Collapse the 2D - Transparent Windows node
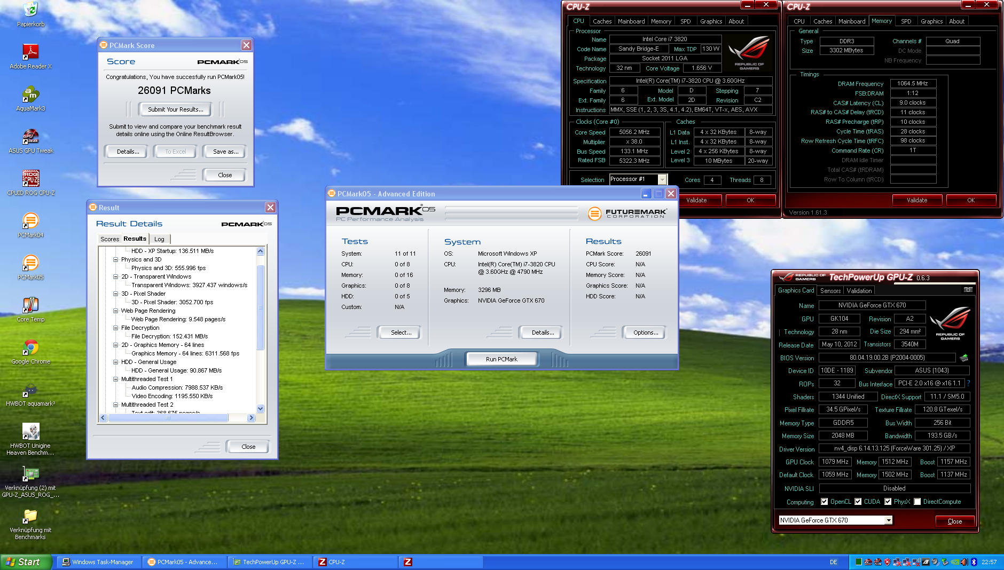 (x=115, y=276)
